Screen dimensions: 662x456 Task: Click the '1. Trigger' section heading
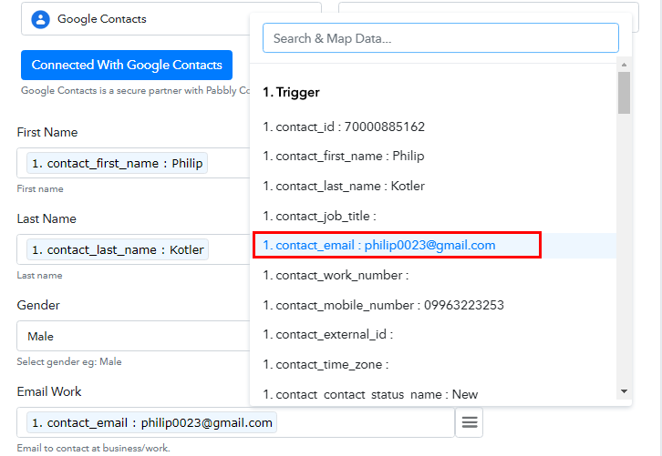click(x=291, y=92)
